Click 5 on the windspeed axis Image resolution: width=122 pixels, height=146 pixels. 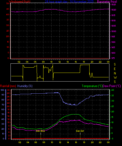[8, 53]
